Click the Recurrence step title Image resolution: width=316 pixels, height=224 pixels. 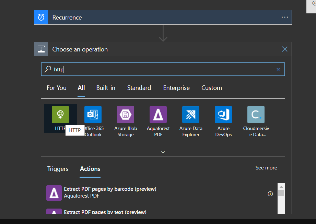[67, 17]
